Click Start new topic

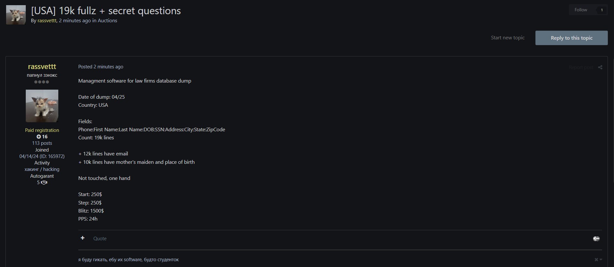click(507, 38)
